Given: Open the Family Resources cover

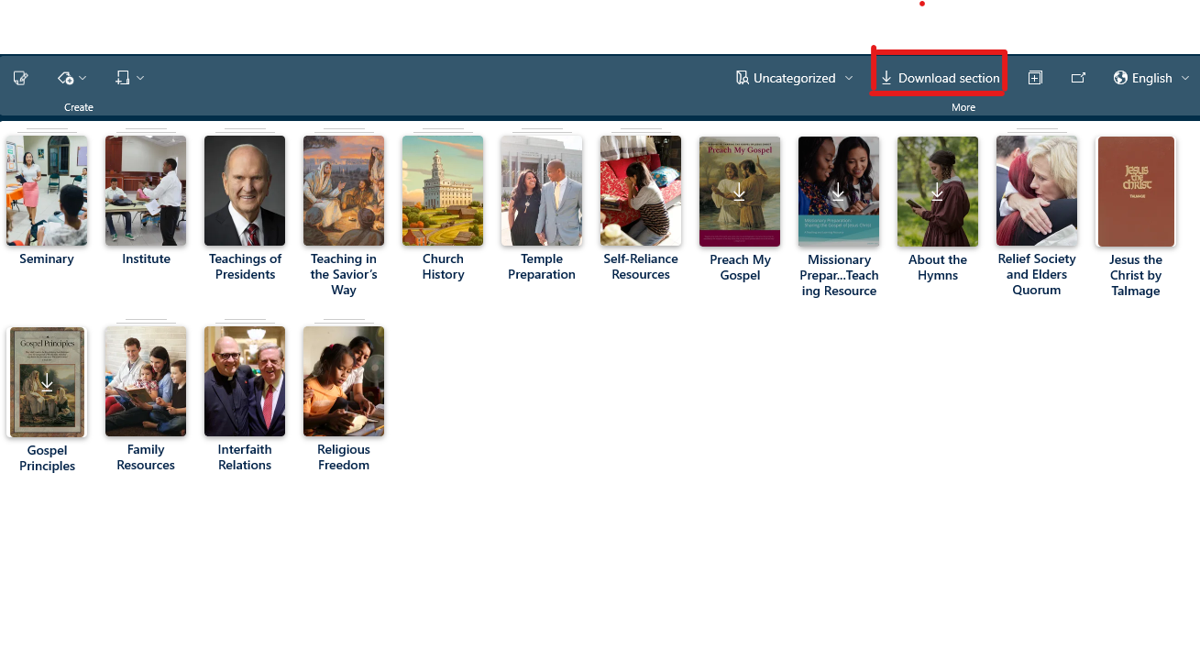Looking at the screenshot, I should [146, 381].
